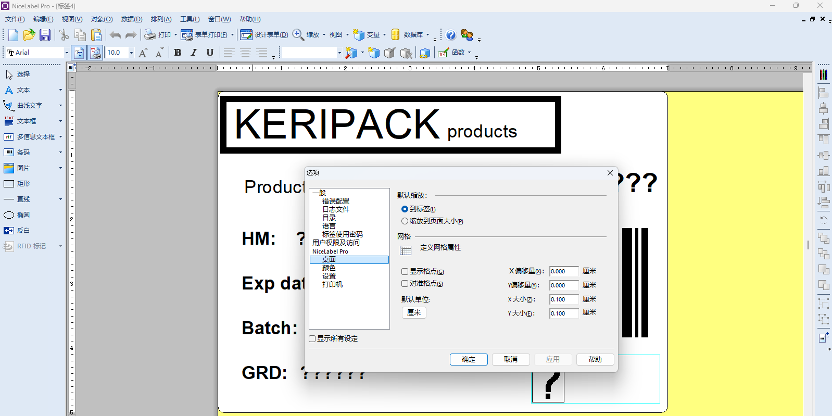This screenshot has height=416, width=832.
Task: Enable the 对准格点 checkbox
Action: tap(405, 284)
